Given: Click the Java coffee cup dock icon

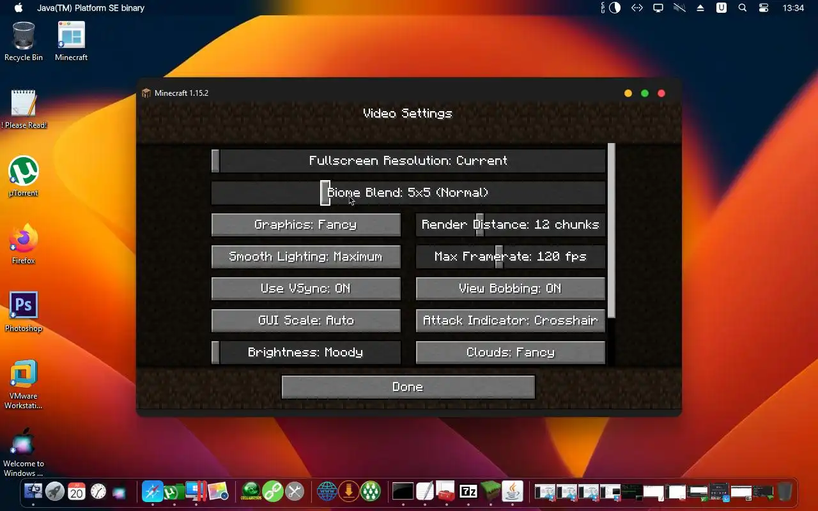Looking at the screenshot, I should 513,491.
